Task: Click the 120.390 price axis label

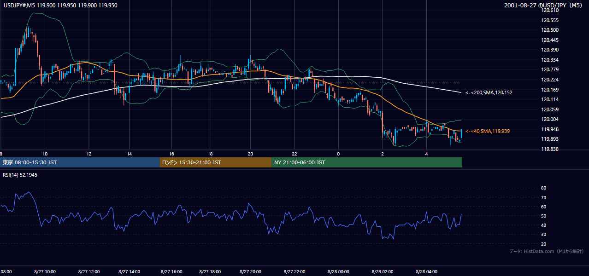Action: click(x=550, y=50)
